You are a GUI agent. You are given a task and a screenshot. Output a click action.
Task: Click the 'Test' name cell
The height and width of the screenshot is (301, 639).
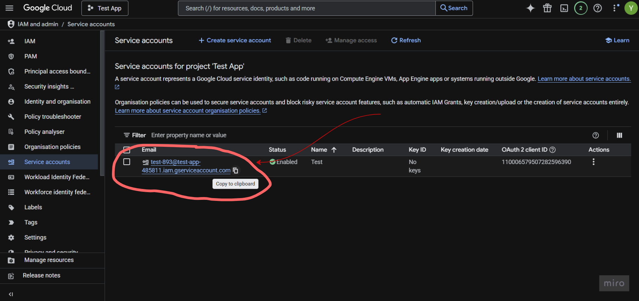[x=317, y=162]
